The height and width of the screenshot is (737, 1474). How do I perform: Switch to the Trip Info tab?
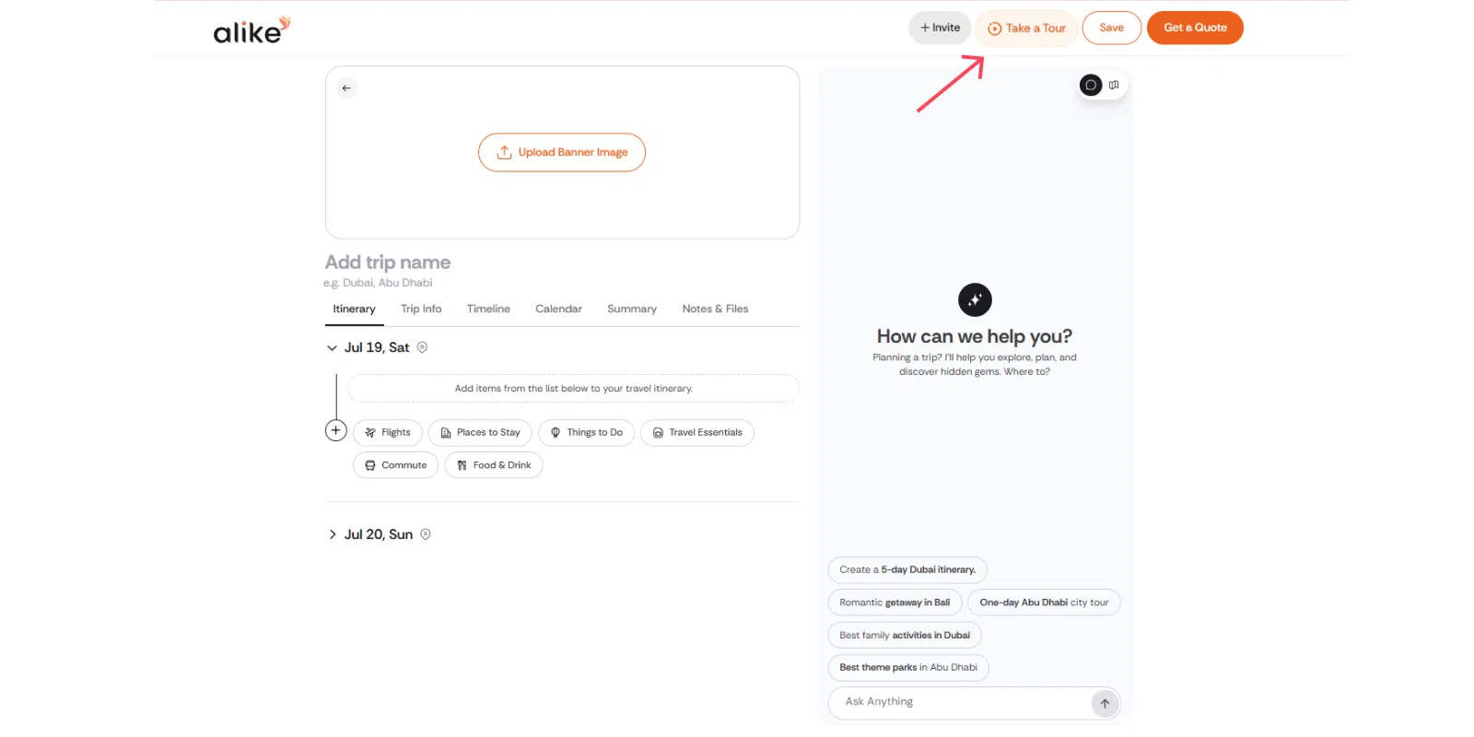pyautogui.click(x=421, y=310)
